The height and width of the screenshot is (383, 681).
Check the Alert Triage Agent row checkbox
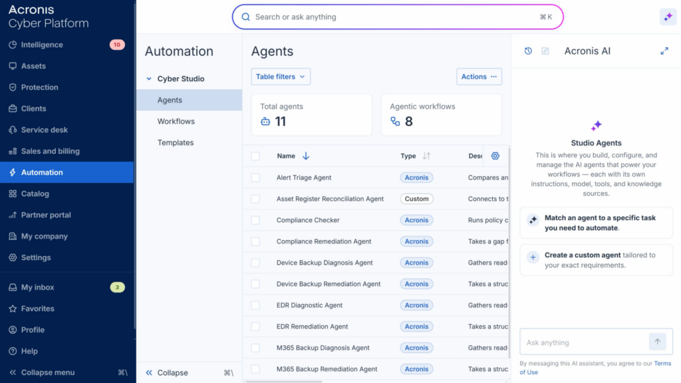pos(255,178)
